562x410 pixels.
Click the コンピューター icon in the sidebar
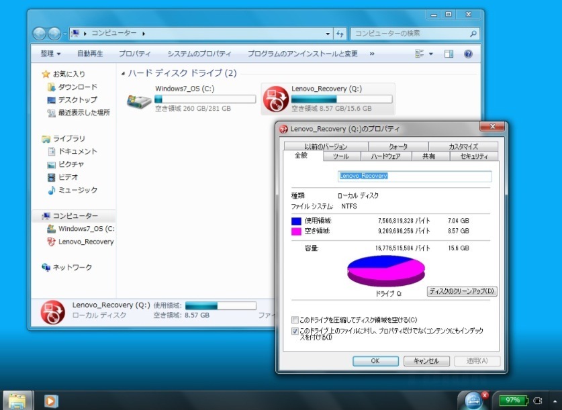(x=46, y=216)
